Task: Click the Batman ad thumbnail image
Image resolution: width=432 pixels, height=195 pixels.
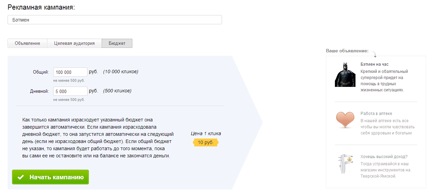Action: (x=345, y=74)
